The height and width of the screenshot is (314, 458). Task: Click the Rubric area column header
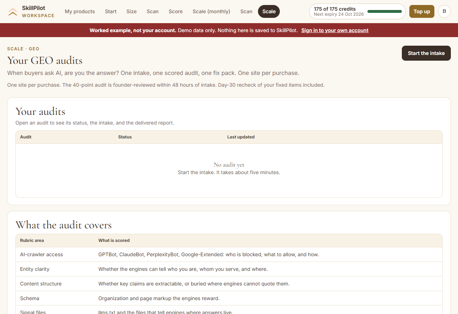(x=32, y=240)
